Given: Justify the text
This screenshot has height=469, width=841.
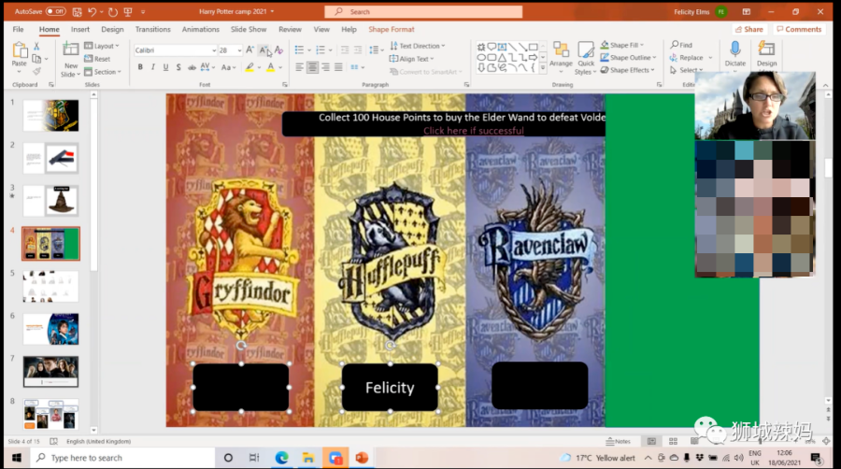Looking at the screenshot, I should (x=338, y=67).
